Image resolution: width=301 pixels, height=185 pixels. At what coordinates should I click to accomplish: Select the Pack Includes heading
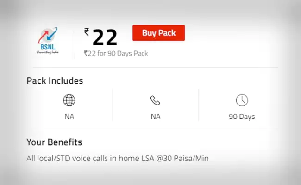tap(55, 81)
